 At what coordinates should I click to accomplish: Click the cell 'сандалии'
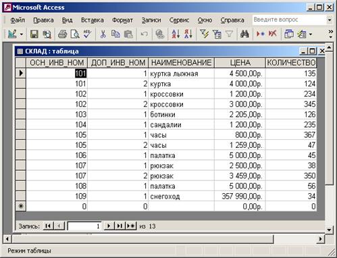182,124
